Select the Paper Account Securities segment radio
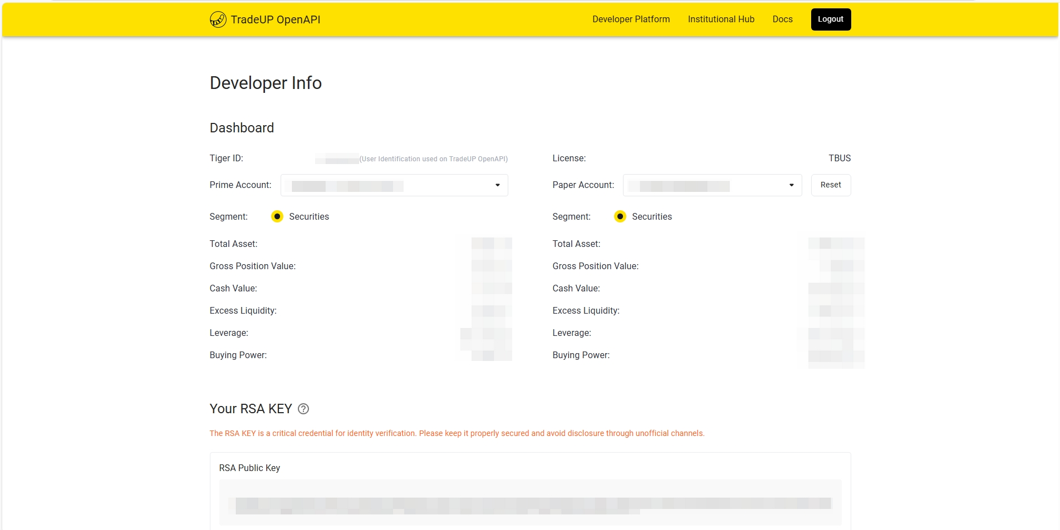1060x530 pixels. [x=620, y=216]
